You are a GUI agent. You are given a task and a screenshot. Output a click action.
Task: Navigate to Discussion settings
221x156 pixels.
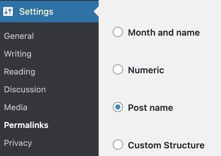(25, 89)
